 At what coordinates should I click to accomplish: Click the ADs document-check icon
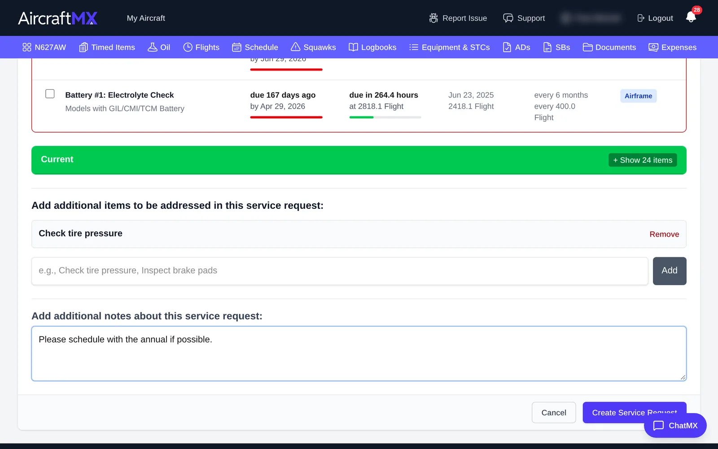pyautogui.click(x=507, y=47)
